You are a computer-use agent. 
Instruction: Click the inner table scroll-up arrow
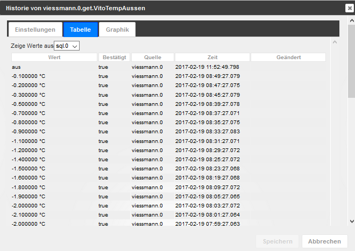pyautogui.click(x=335, y=42)
